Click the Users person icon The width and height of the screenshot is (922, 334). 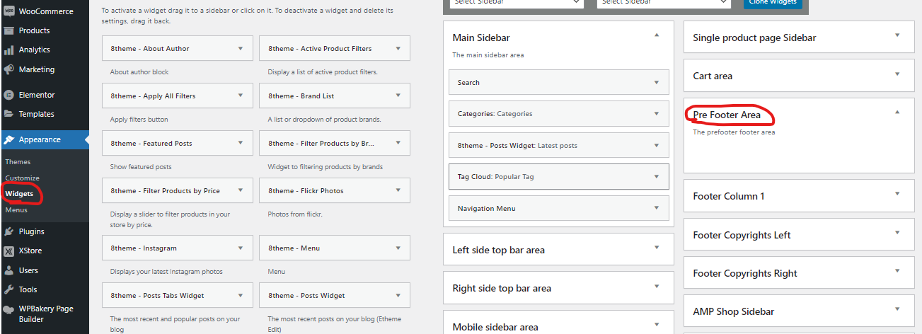click(8, 270)
